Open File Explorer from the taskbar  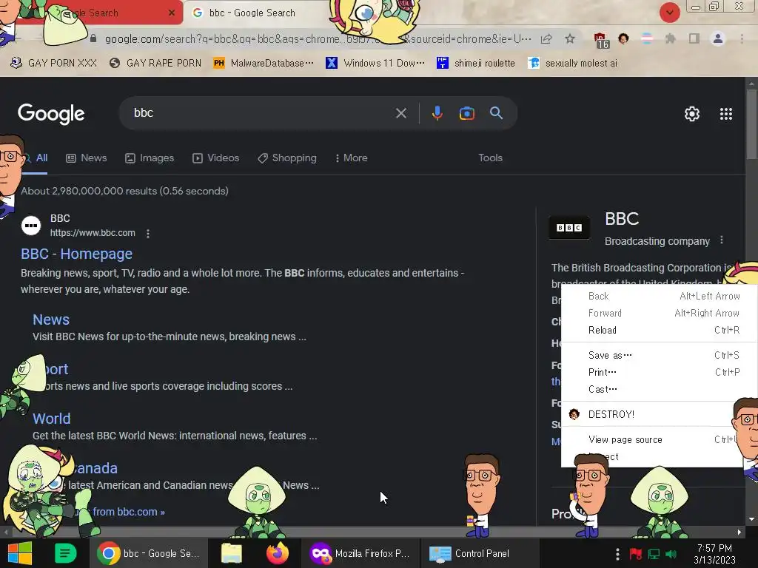[x=231, y=553]
